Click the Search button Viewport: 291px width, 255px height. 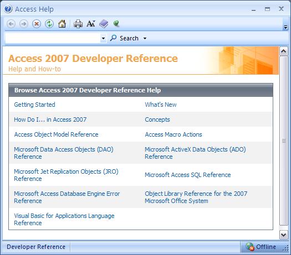point(124,38)
